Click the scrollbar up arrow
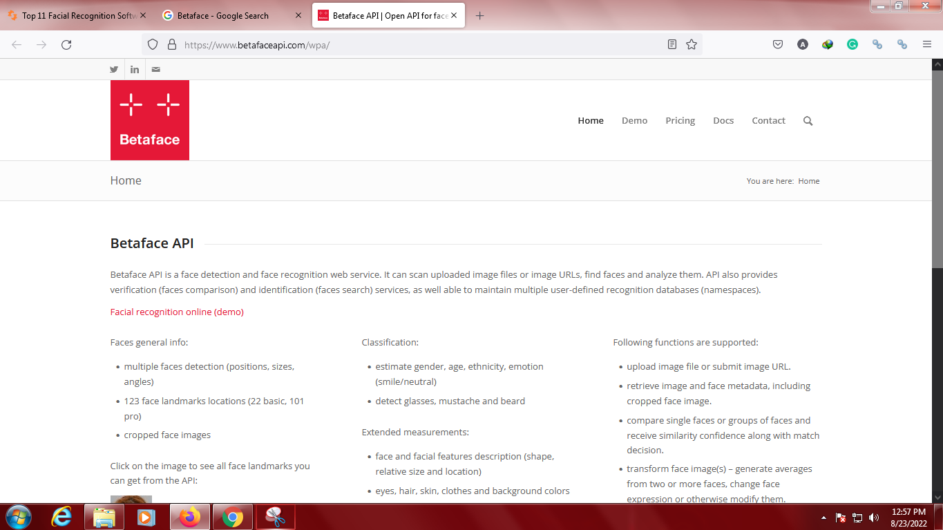Viewport: 943px width, 530px height. [x=937, y=64]
